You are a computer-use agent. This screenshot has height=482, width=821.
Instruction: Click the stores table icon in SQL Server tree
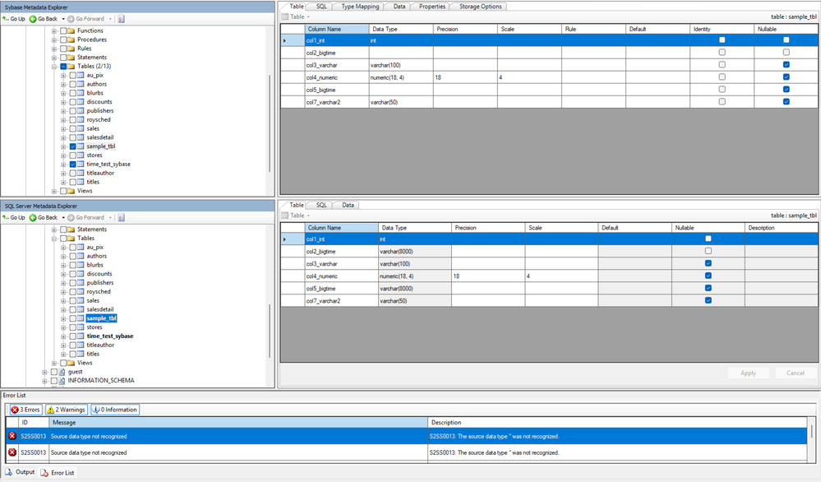81,327
